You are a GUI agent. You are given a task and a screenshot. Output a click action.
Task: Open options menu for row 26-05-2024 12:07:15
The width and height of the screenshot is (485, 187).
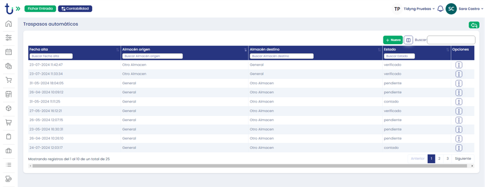click(459, 120)
